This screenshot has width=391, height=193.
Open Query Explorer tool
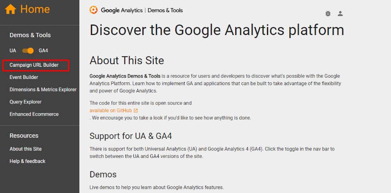(x=25, y=102)
